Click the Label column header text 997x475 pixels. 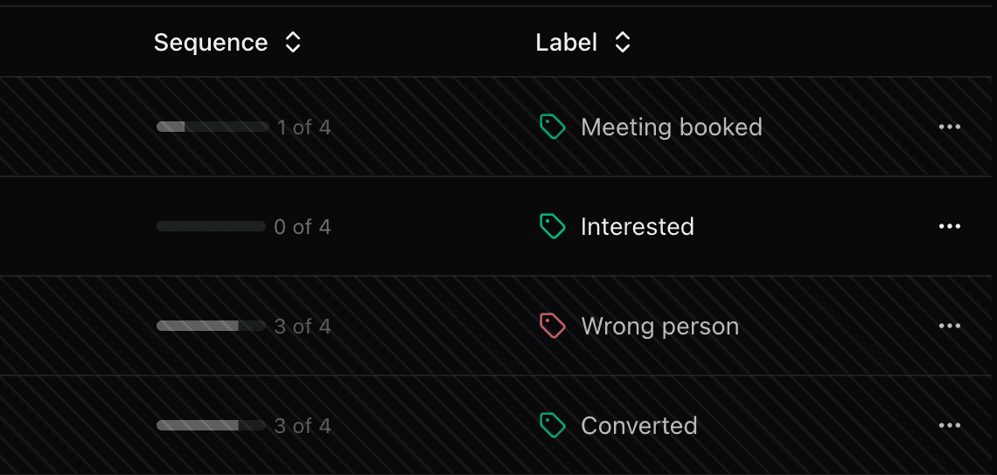pyautogui.click(x=566, y=43)
